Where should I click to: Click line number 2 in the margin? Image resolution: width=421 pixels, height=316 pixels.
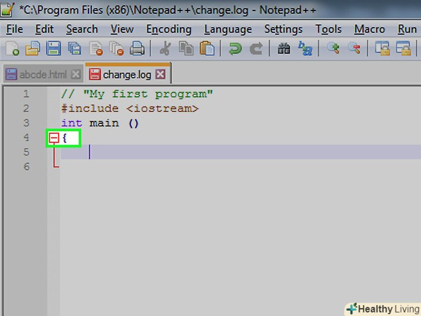pos(26,109)
